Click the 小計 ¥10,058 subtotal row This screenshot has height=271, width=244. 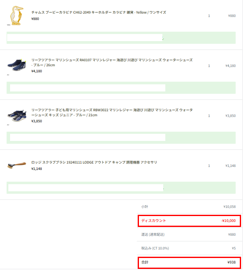[x=188, y=207]
